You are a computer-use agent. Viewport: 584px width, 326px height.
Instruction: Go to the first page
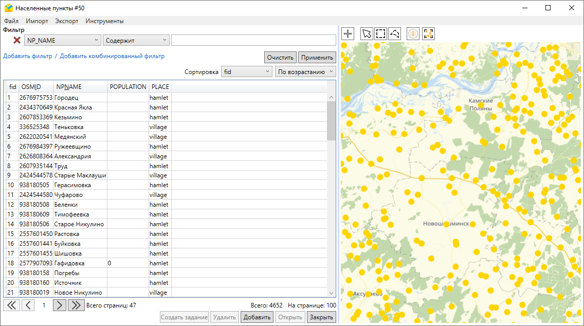point(11,305)
